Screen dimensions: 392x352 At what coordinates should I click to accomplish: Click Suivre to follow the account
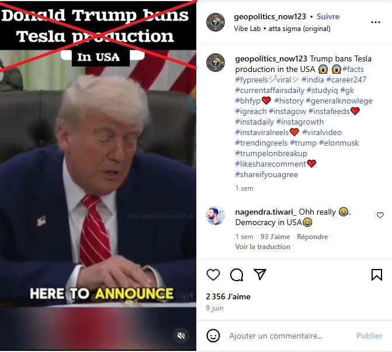[x=328, y=16]
